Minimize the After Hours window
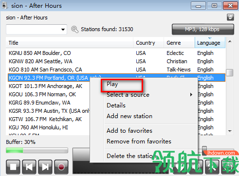The image size is (239, 176). pyautogui.click(x=198, y=6)
